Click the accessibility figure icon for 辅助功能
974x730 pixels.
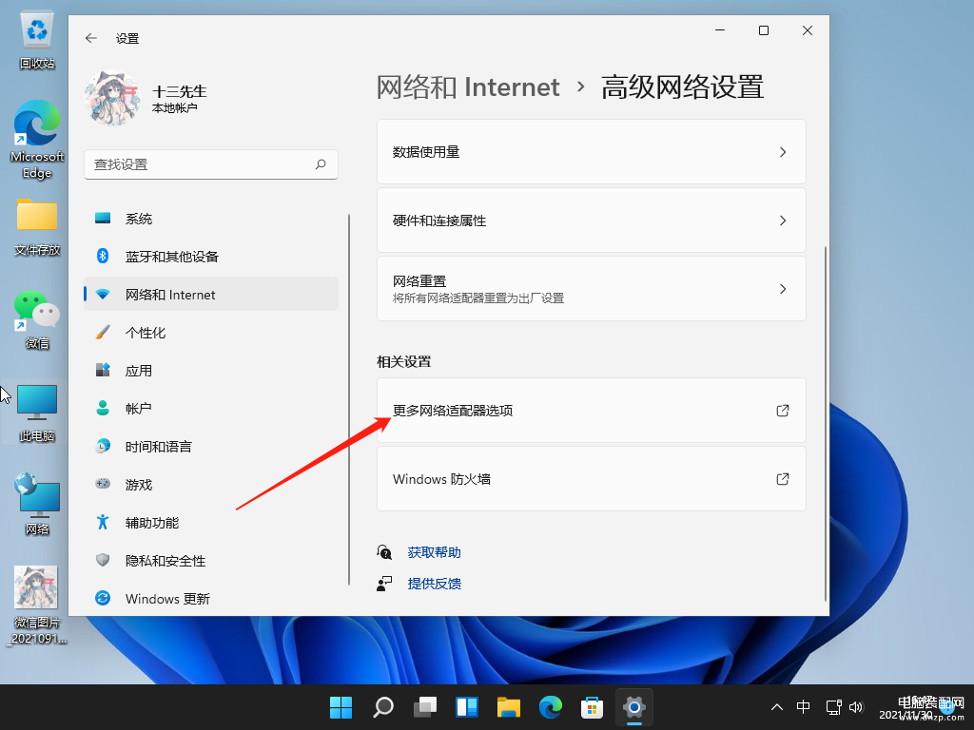[103, 522]
